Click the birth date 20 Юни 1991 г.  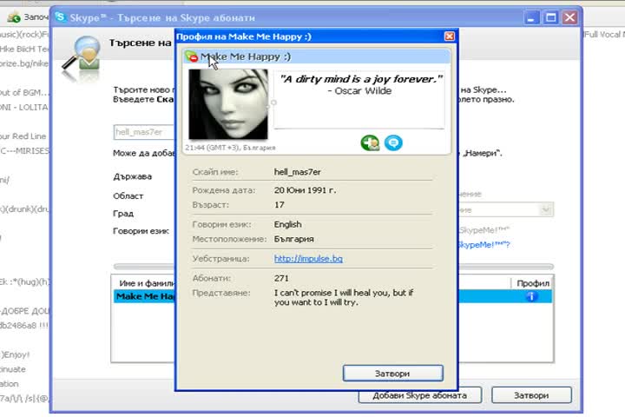point(305,190)
